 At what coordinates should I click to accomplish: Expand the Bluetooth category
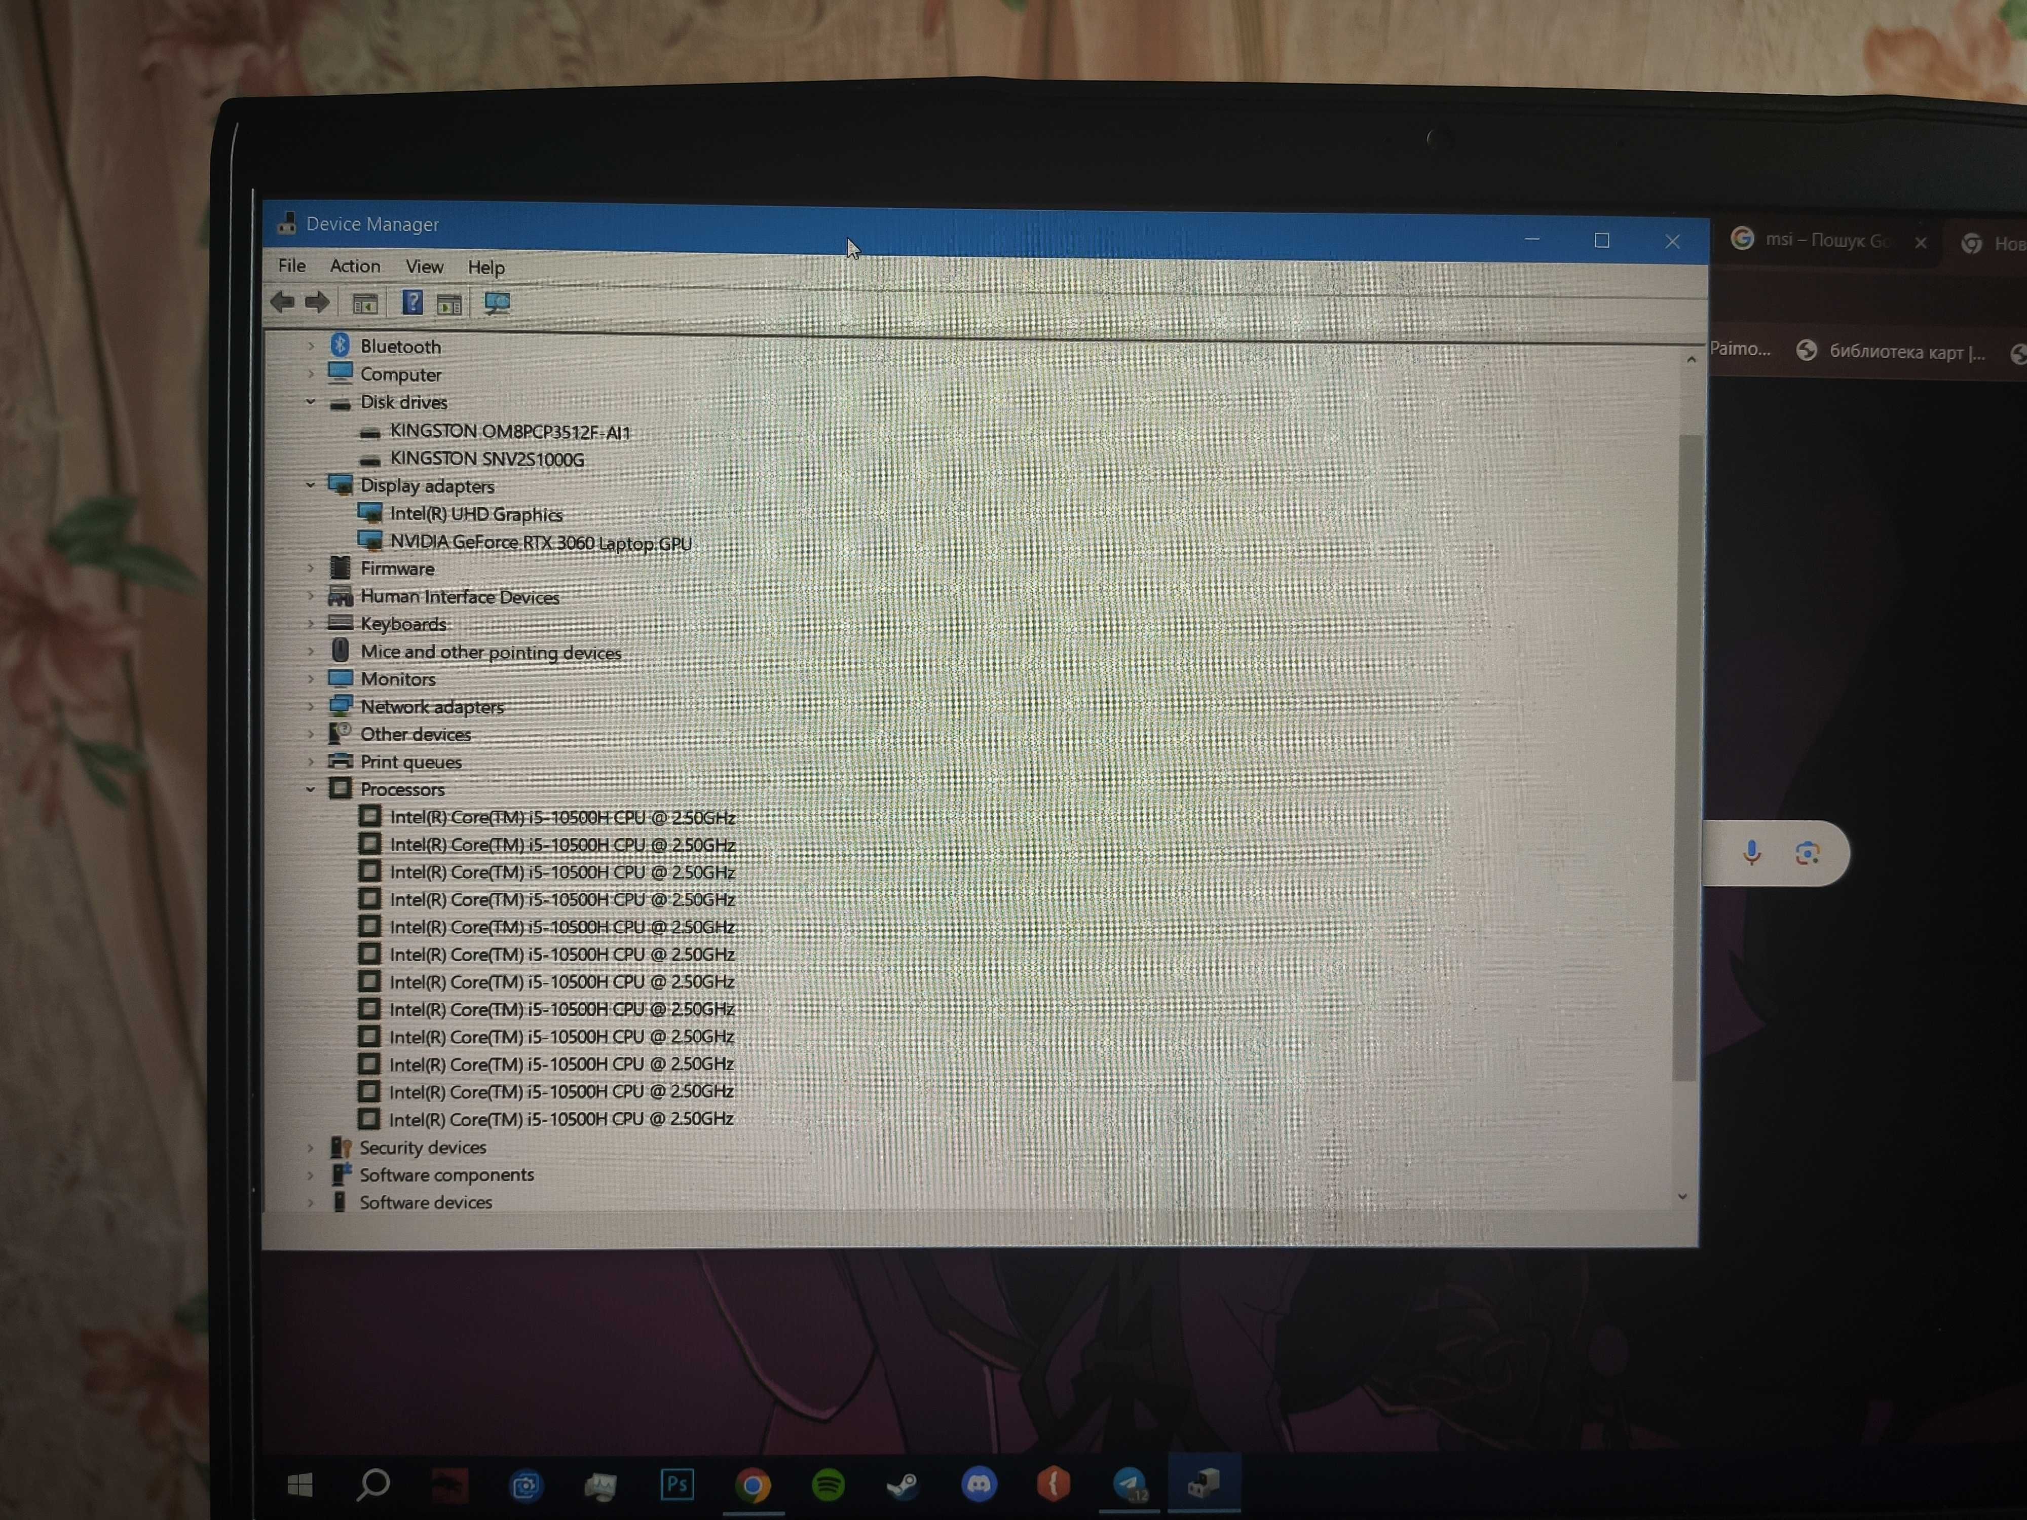pyautogui.click(x=311, y=347)
